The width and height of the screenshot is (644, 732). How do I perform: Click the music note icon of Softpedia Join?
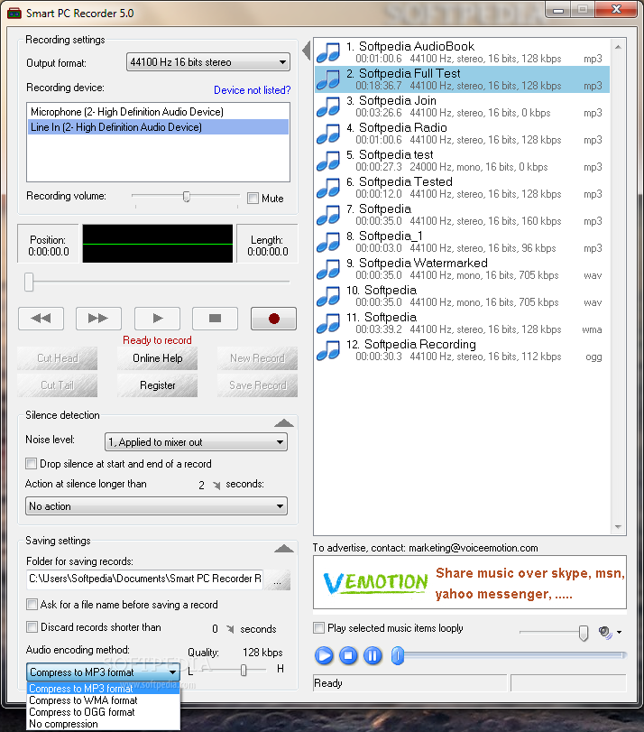(x=328, y=107)
